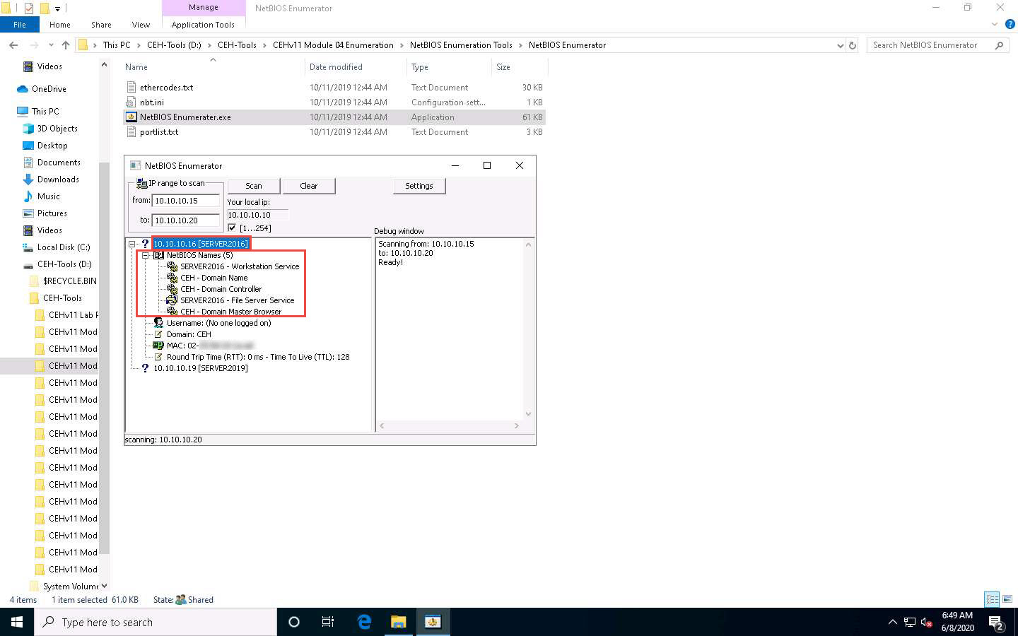Toggle the [1...254] range checkbox
The height and width of the screenshot is (636, 1018).
[x=232, y=228]
